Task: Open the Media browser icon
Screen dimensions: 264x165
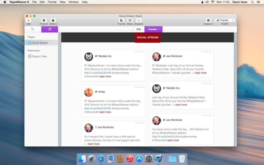Action: point(130,20)
